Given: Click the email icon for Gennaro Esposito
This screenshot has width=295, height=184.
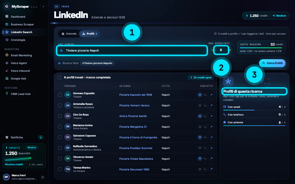Looking at the screenshot, I should click(x=200, y=95).
